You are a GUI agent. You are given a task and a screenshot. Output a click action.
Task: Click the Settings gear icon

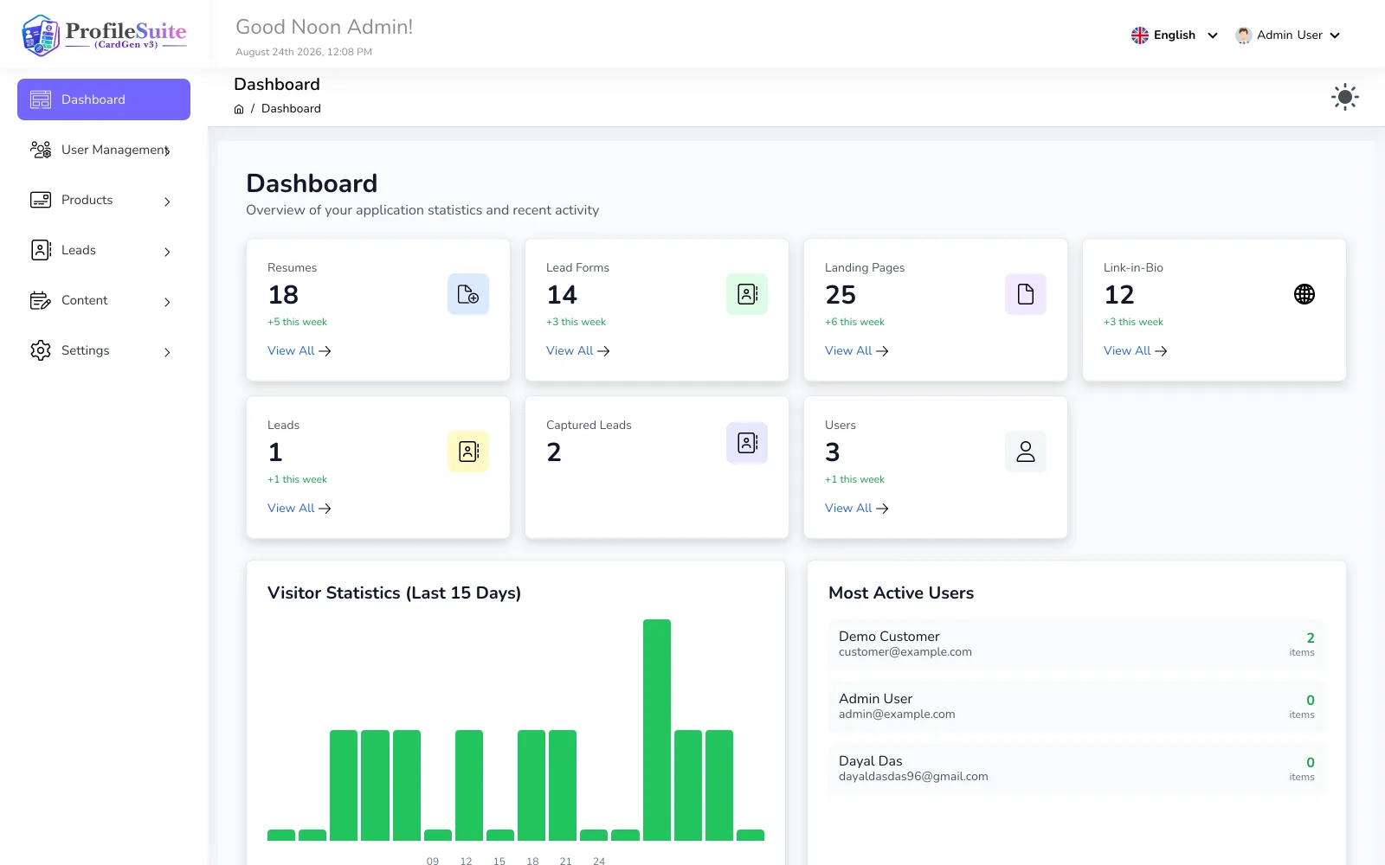41,350
